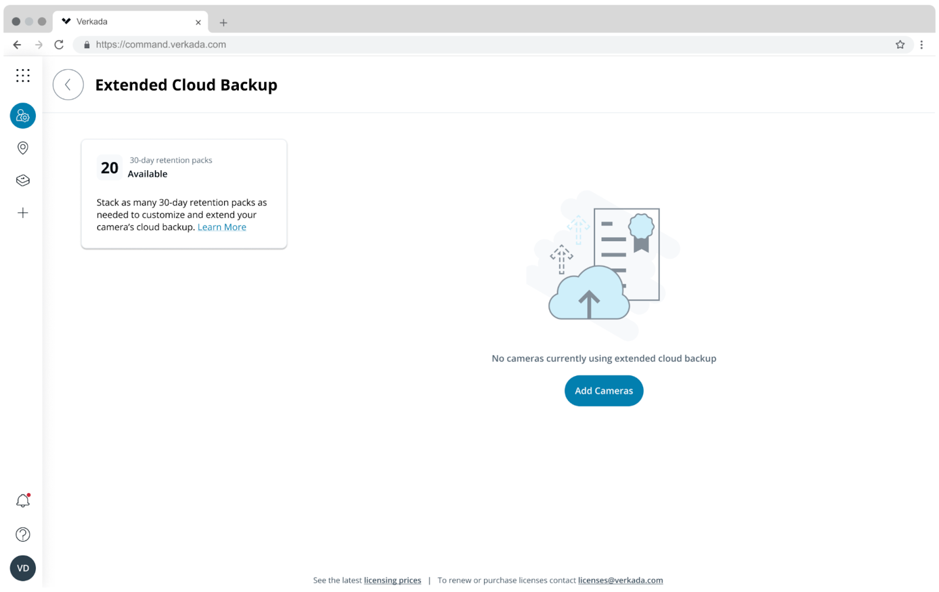Go back using the circled chevron
This screenshot has height=592, width=939.
pyautogui.click(x=68, y=85)
